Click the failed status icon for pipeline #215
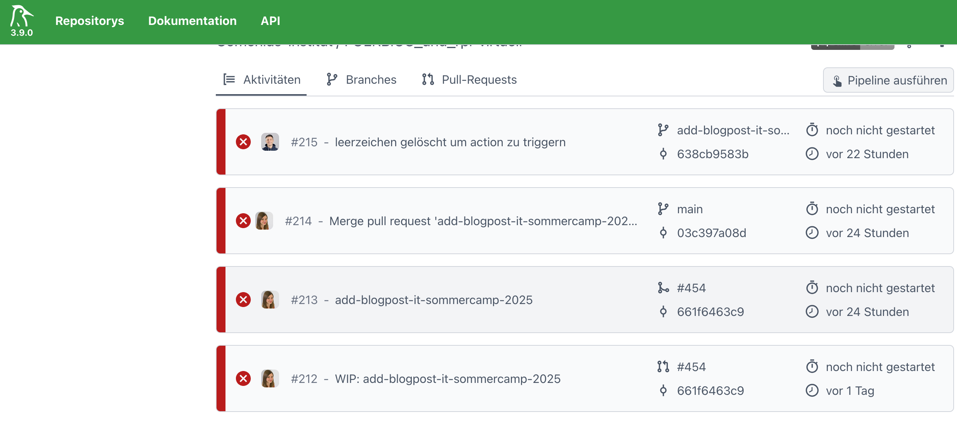This screenshot has height=422, width=957. point(243,142)
